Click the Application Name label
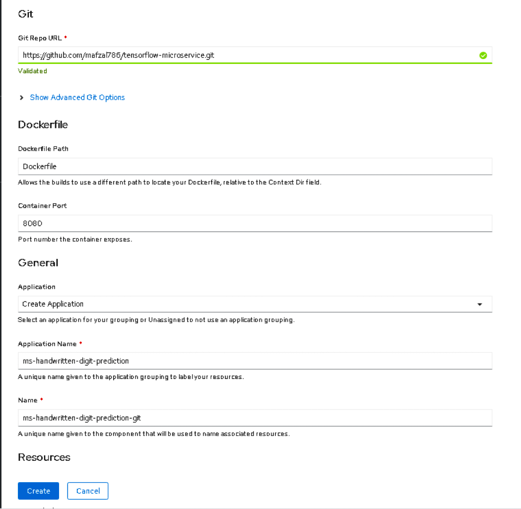The image size is (521, 509). (x=47, y=344)
